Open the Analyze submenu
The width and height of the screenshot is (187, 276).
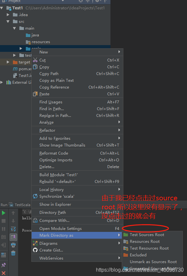coord(77,122)
